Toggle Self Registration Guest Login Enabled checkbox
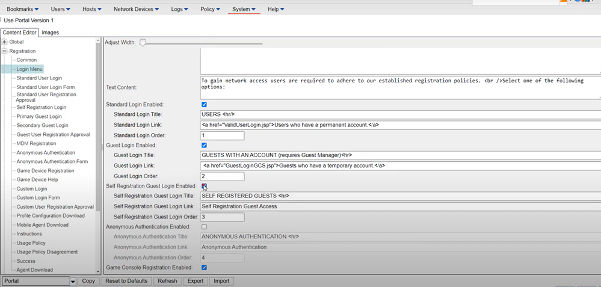This screenshot has width=601, height=287. pos(204,186)
